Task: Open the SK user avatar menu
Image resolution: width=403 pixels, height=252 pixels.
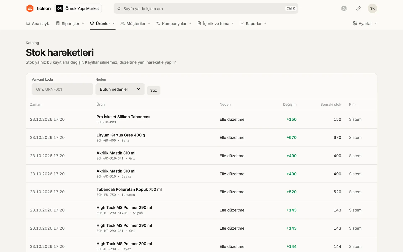Action: (x=372, y=9)
